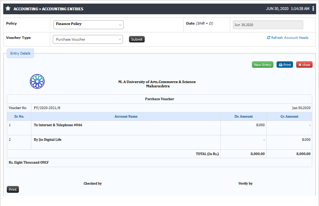
Task: Click the Checked by label
Action: pyautogui.click(x=93, y=184)
